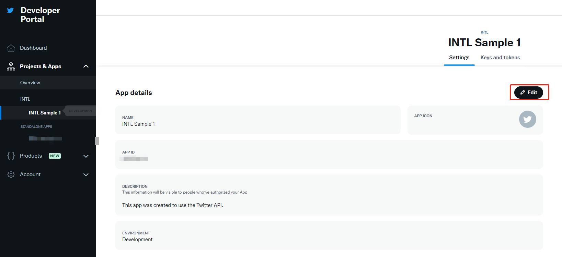Open the INTL project in sidebar
The height and width of the screenshot is (257, 562).
(25, 99)
